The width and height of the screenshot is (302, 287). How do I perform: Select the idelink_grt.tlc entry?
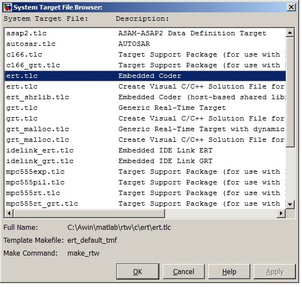pos(145,161)
